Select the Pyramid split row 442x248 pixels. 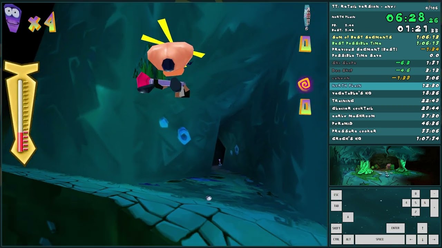coord(384,124)
